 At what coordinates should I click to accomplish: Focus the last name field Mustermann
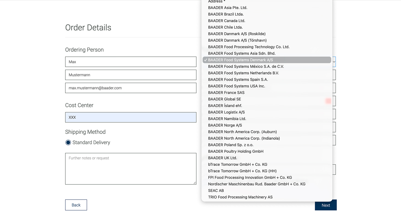(131, 75)
